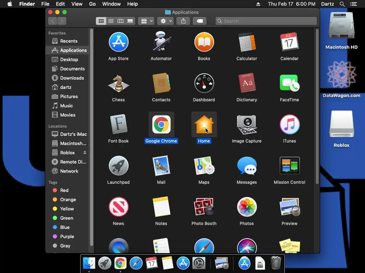The height and width of the screenshot is (273, 365).
Task: Filter by the Green tag
Action: 67,218
